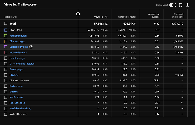Click the sort arrow next to Views
This screenshot has width=195, height=125.
[x=103, y=17]
